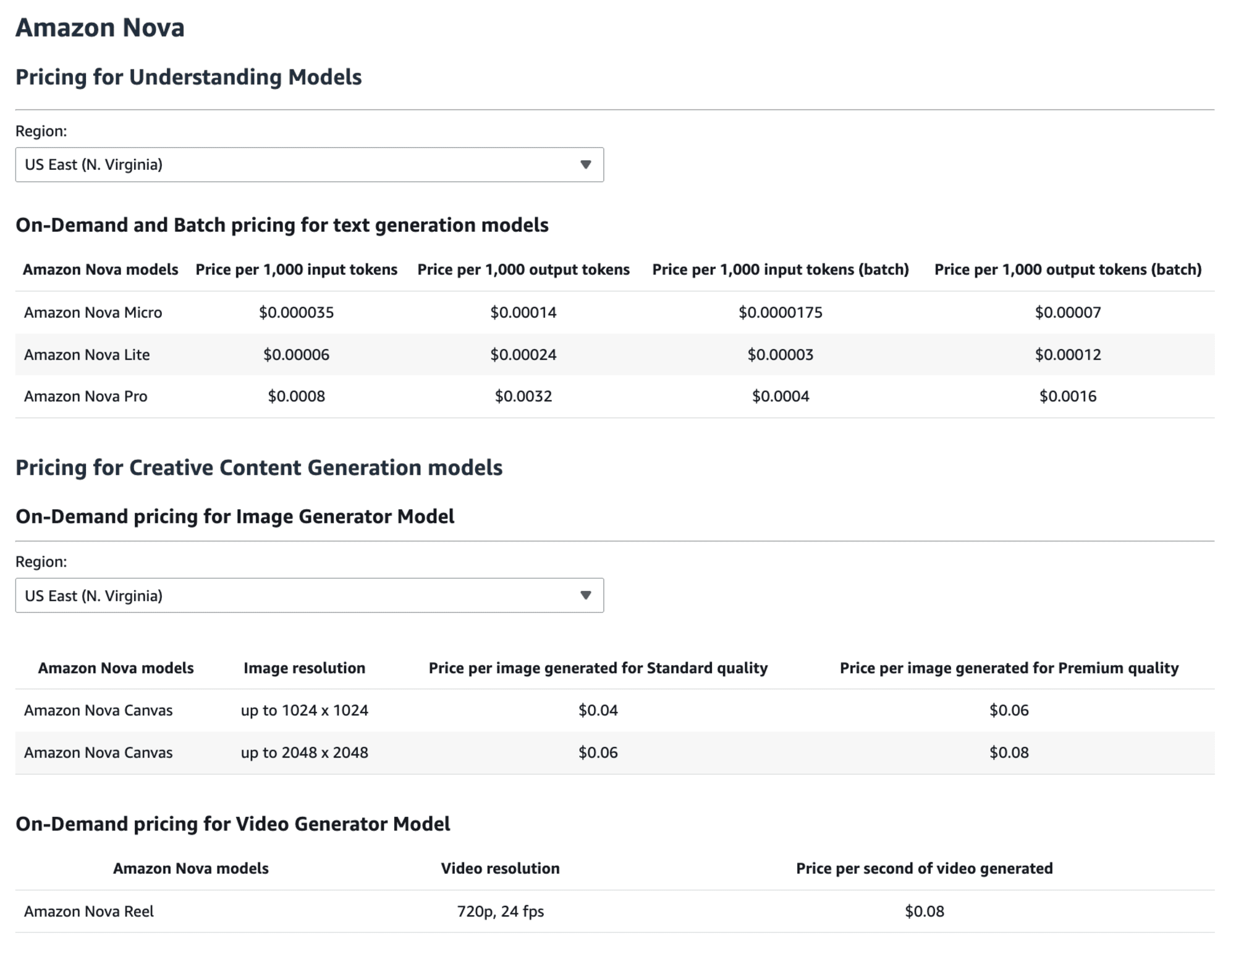This screenshot has height=956, width=1236.
Task: Select the $0.08 per second Reel price
Action: click(x=925, y=911)
